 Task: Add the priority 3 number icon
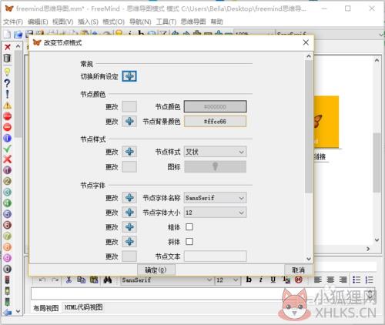[x=8, y=192]
